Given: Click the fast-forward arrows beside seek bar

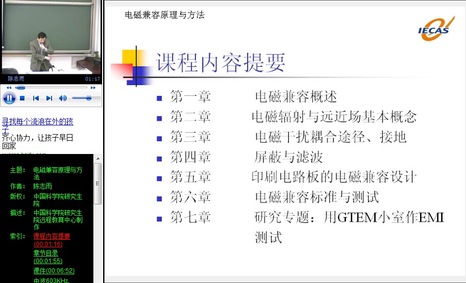Looking at the screenshot, I should coord(93,88).
